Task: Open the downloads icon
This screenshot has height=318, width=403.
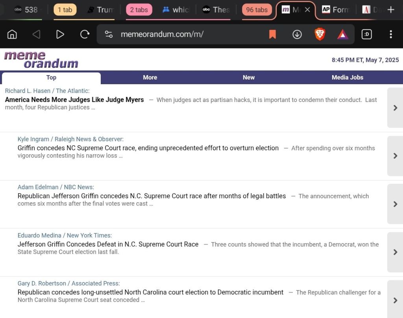Action: (x=297, y=34)
